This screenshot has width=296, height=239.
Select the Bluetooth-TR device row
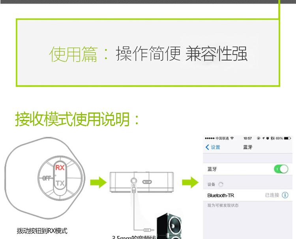click(247, 195)
